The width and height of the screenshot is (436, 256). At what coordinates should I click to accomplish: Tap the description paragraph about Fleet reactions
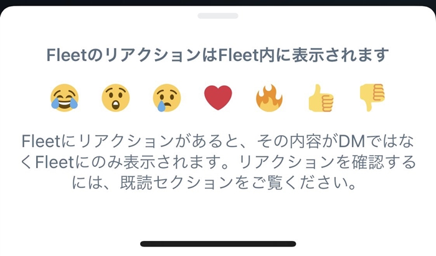click(x=218, y=162)
